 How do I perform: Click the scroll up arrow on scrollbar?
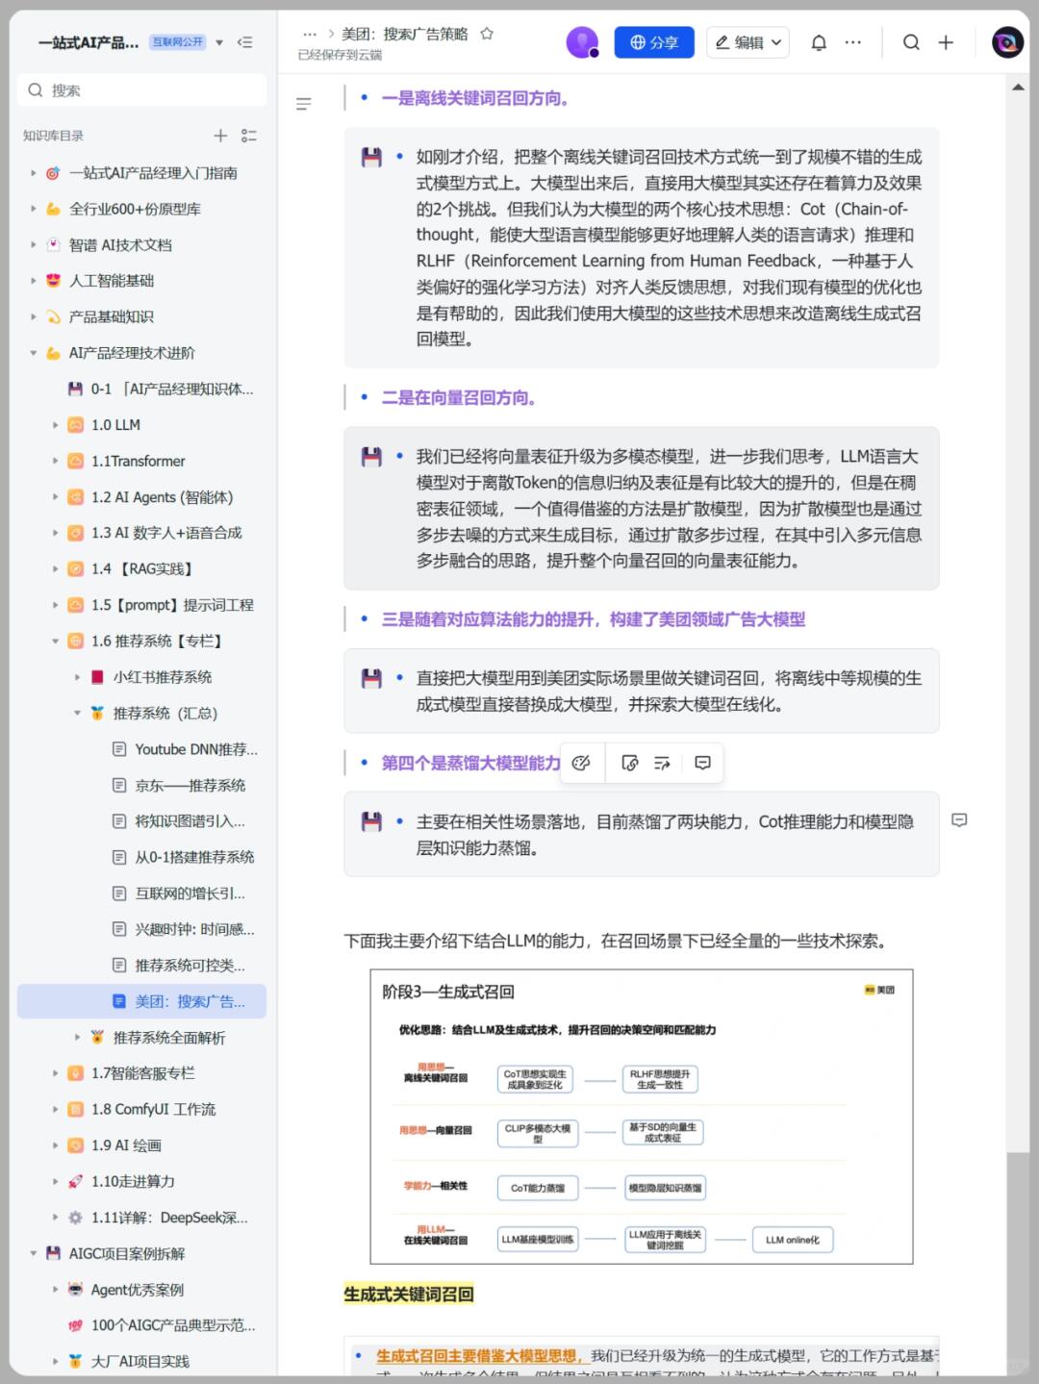click(x=1018, y=88)
